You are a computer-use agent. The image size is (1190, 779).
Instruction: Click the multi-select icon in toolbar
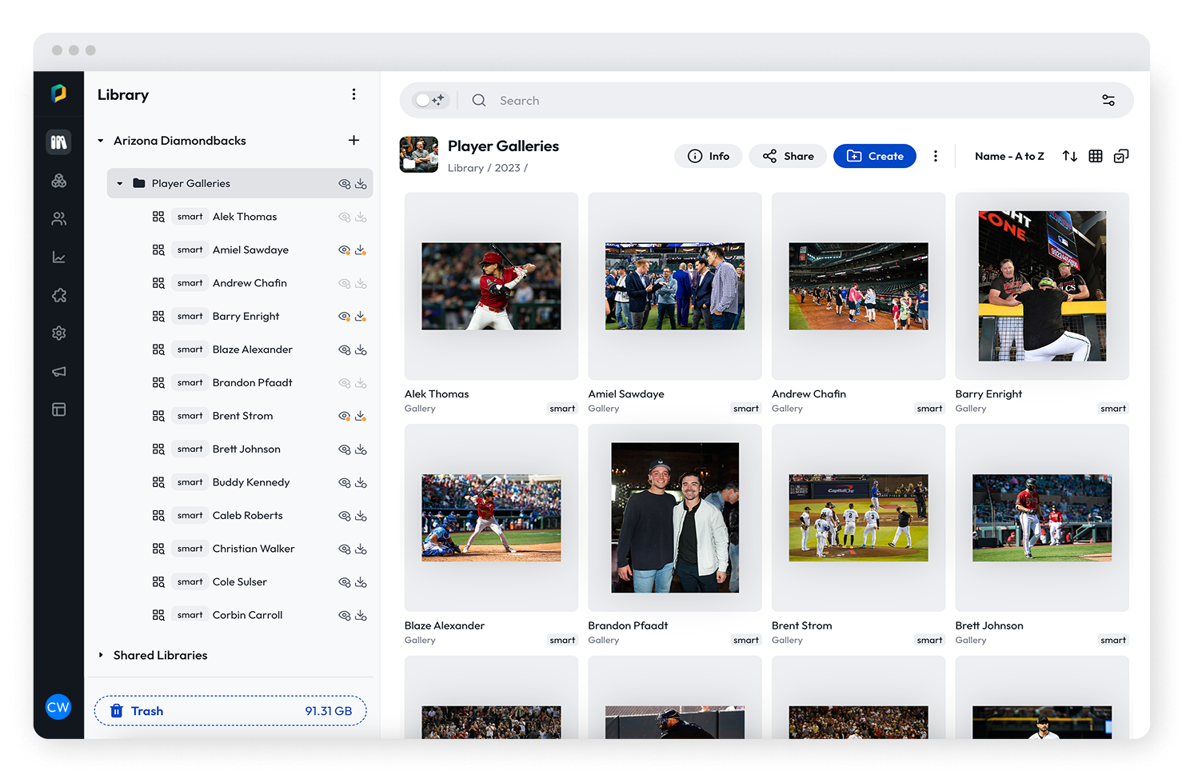tap(1121, 156)
